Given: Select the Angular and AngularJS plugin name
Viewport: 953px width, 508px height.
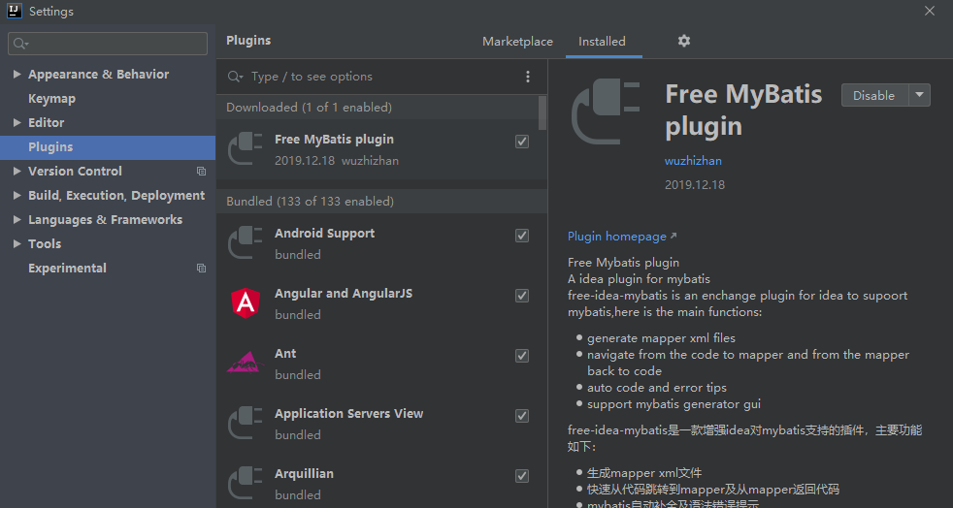Looking at the screenshot, I should 344,293.
